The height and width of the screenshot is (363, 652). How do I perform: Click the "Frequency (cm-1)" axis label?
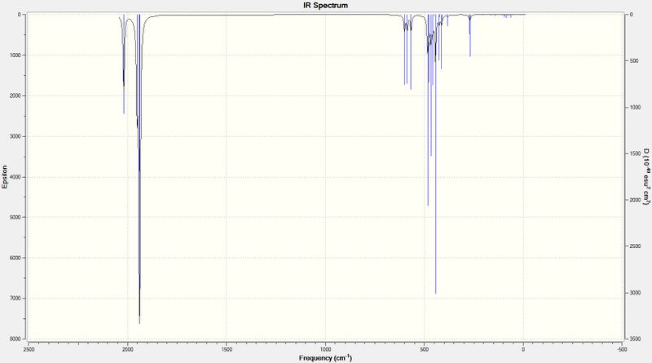point(325,357)
